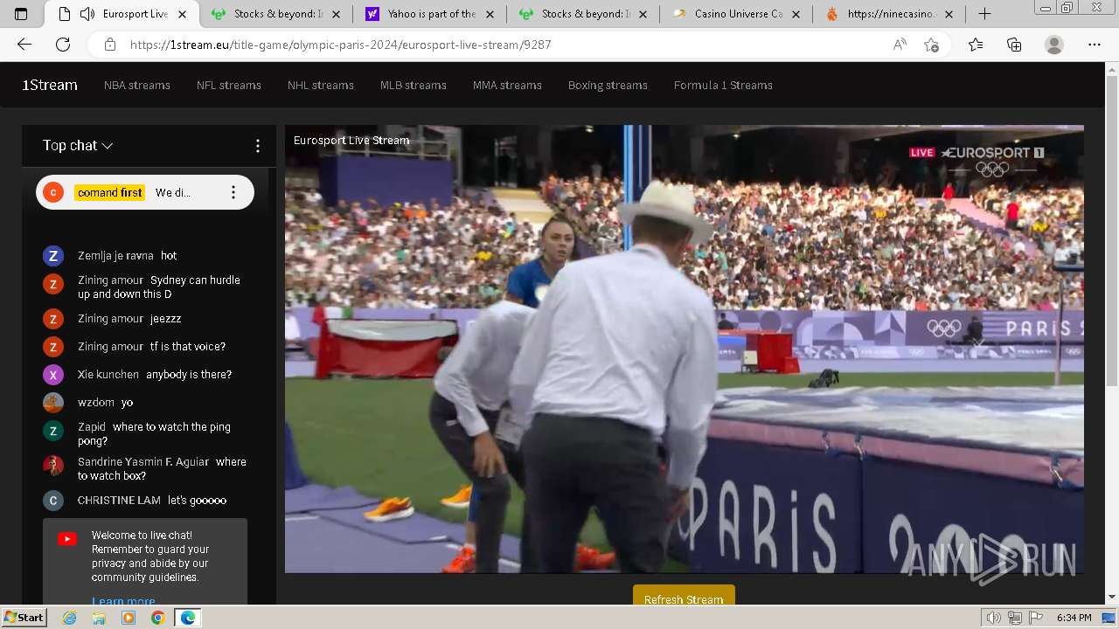Viewport: 1119px width, 629px height.
Task: Switch to the Eurosport Live tab
Action: (x=123, y=14)
